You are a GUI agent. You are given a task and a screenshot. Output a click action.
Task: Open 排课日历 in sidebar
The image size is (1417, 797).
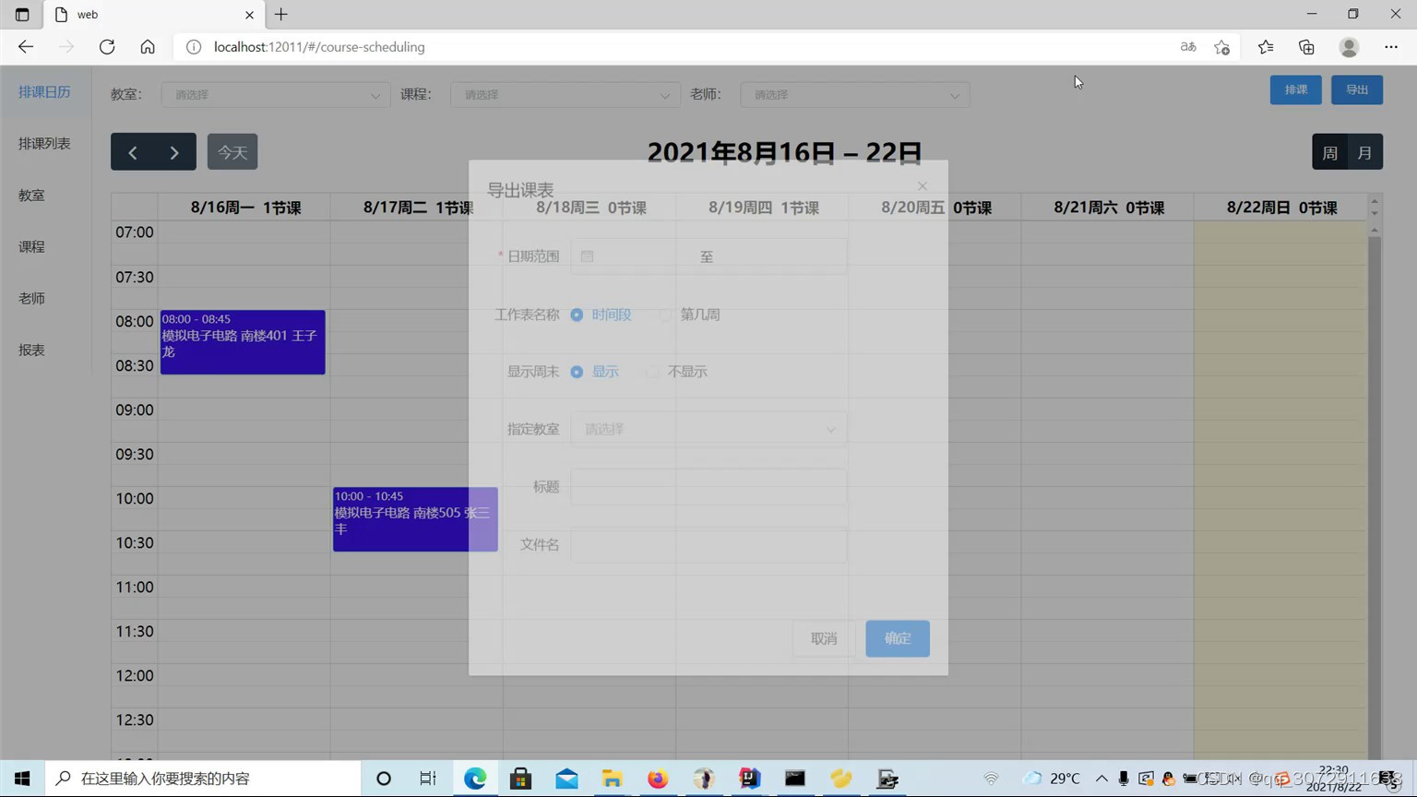coord(44,91)
